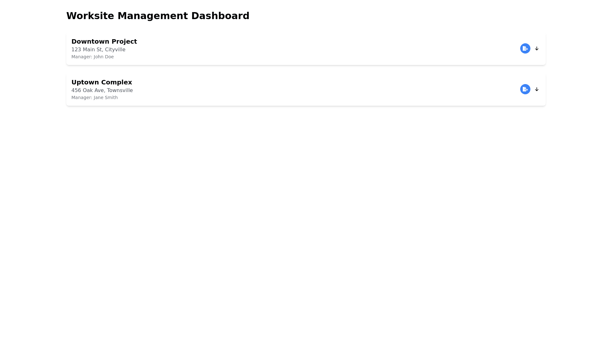Click the Manager: Jane Smith label
This screenshot has width=612, height=344.
[94, 97]
